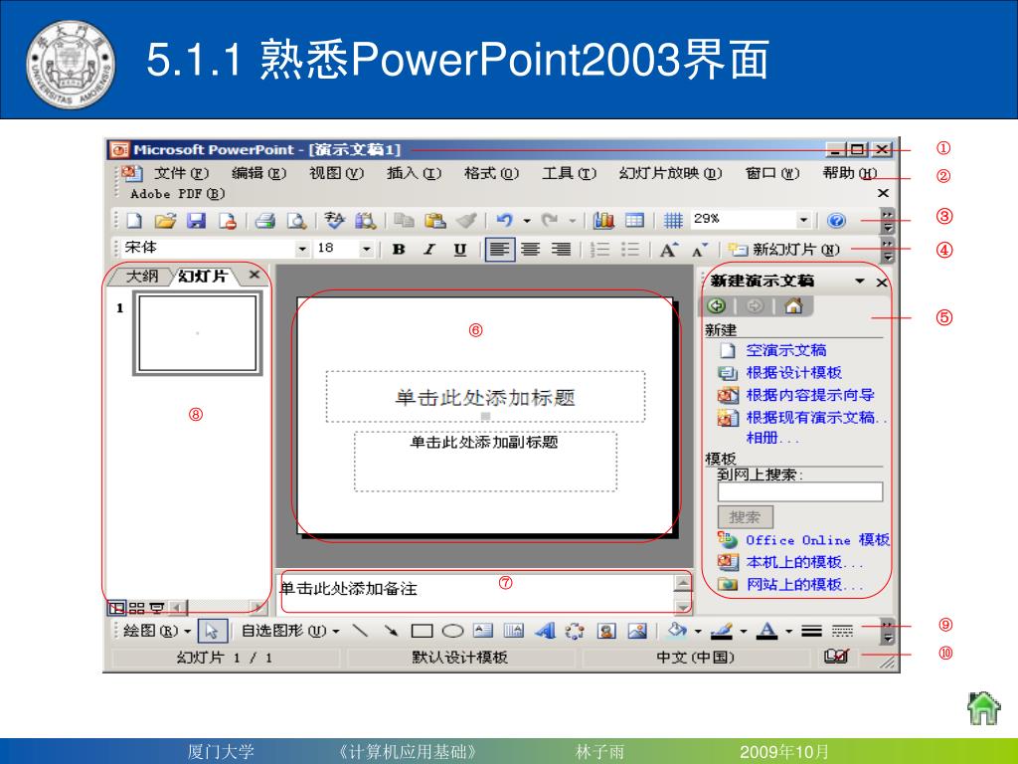Click the 根据设计模板 link
1018x764 pixels.
(793, 373)
